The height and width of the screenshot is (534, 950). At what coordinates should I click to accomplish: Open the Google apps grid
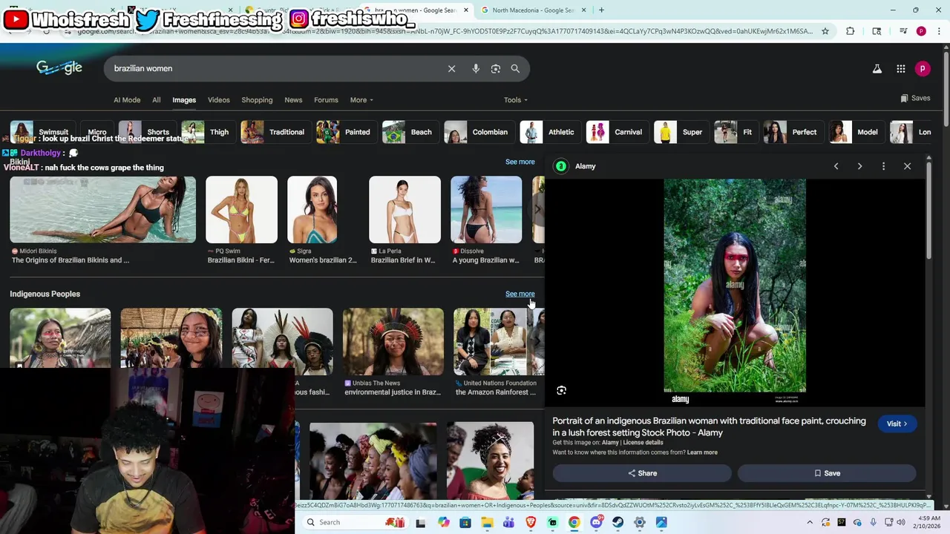pos(900,68)
